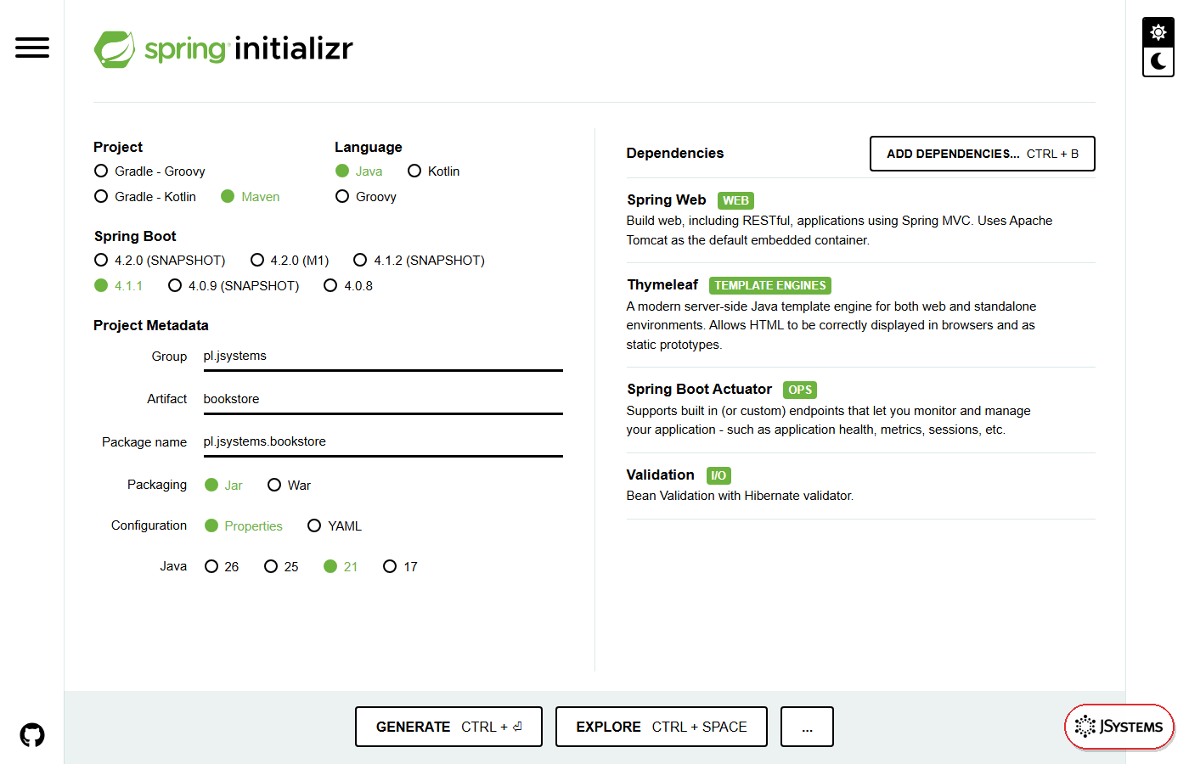
Task: Edit the Group field pl.jsystems
Action: (383, 357)
